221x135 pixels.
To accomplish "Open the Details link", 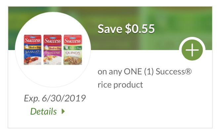I will 44,112.
